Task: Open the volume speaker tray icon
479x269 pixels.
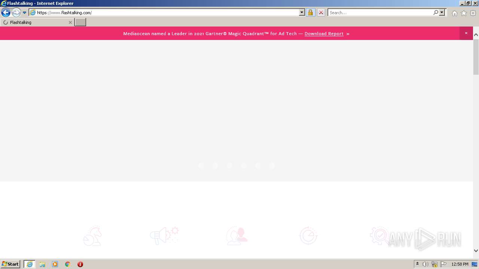Action: click(425, 264)
